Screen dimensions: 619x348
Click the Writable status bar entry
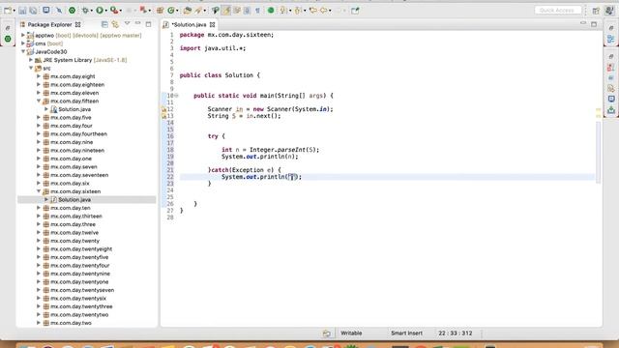point(351,333)
